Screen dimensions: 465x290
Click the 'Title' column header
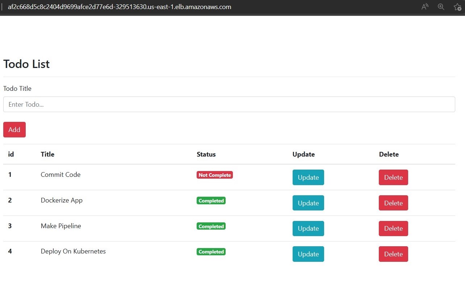point(47,154)
